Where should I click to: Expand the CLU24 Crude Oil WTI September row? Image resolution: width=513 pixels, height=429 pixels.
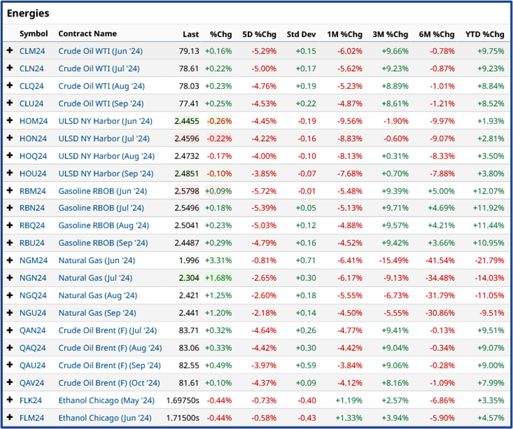click(11, 104)
